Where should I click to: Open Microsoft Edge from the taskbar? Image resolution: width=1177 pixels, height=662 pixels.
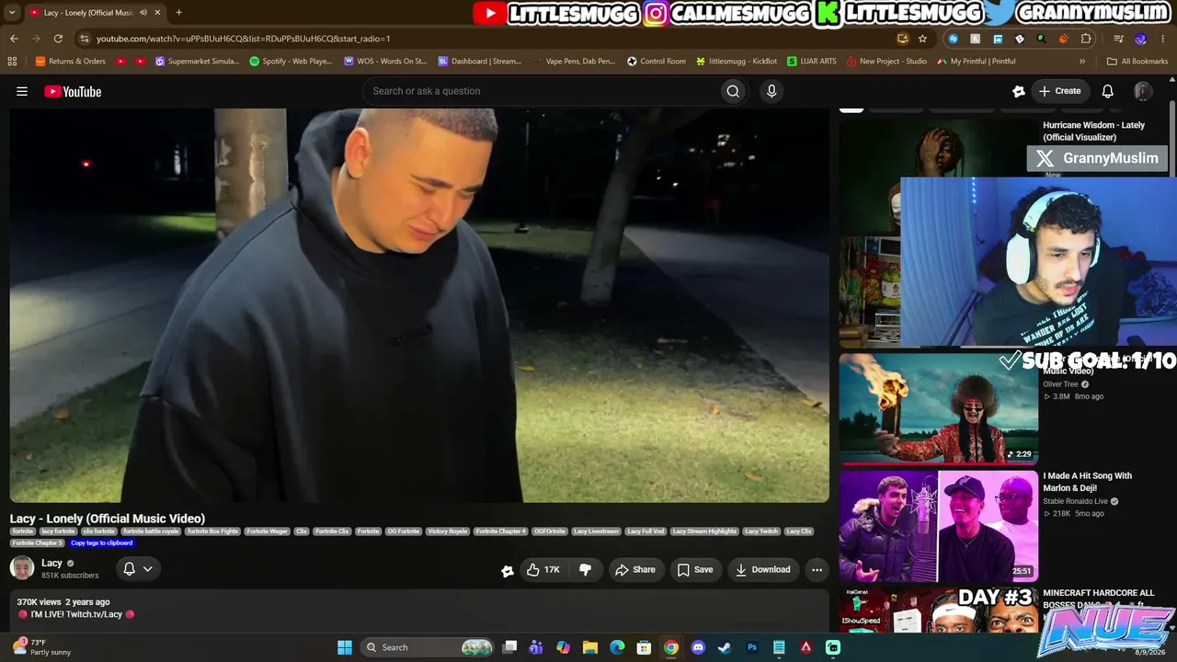coord(617,647)
